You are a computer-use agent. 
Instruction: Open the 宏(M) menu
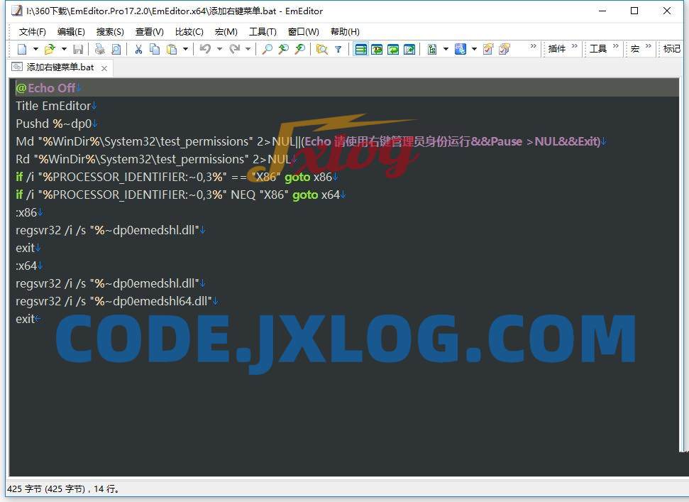point(226,31)
